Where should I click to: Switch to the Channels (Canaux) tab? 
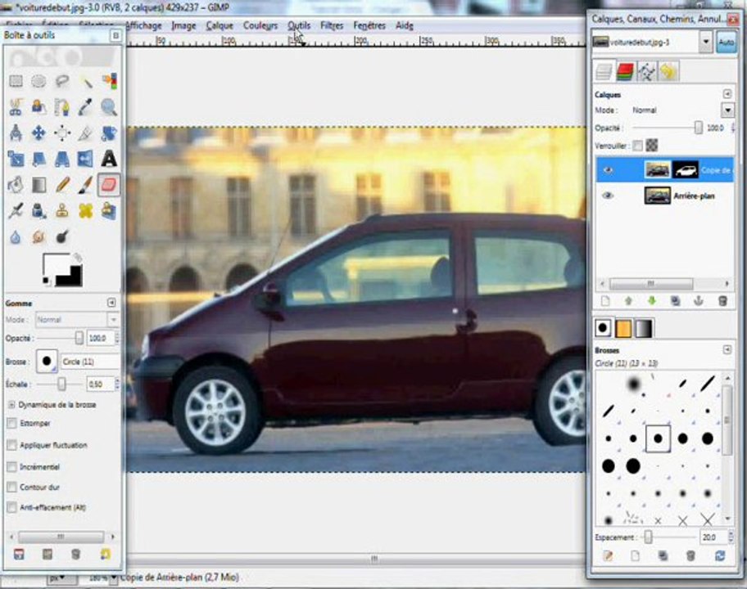coord(625,72)
